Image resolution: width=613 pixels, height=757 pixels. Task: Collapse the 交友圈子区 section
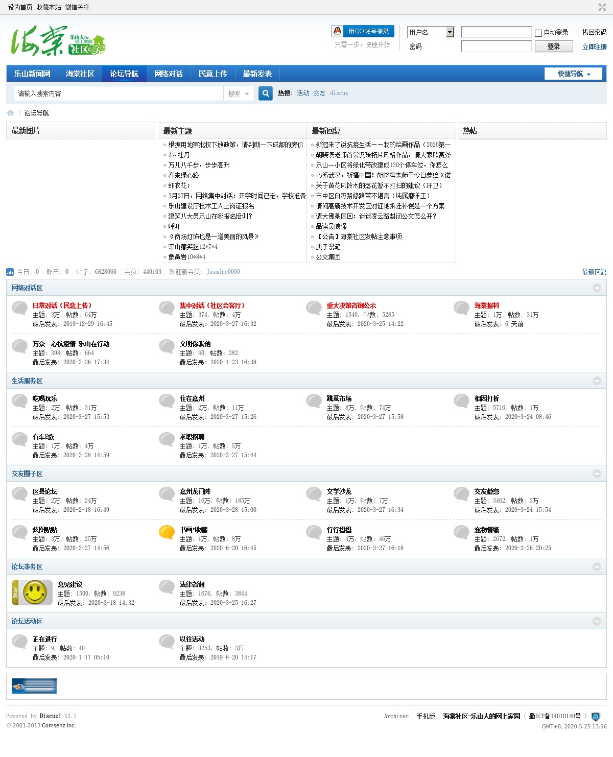tap(597, 474)
